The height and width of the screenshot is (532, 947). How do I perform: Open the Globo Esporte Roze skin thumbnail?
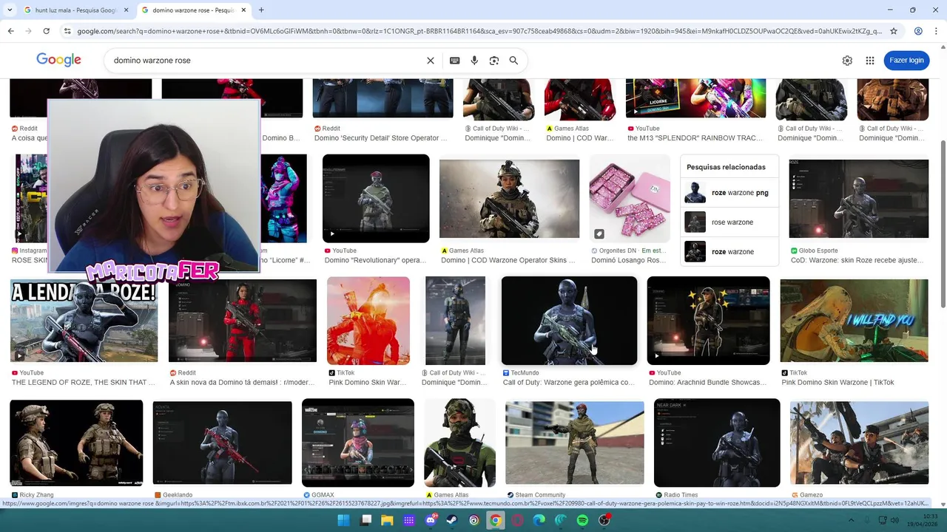[858, 199]
